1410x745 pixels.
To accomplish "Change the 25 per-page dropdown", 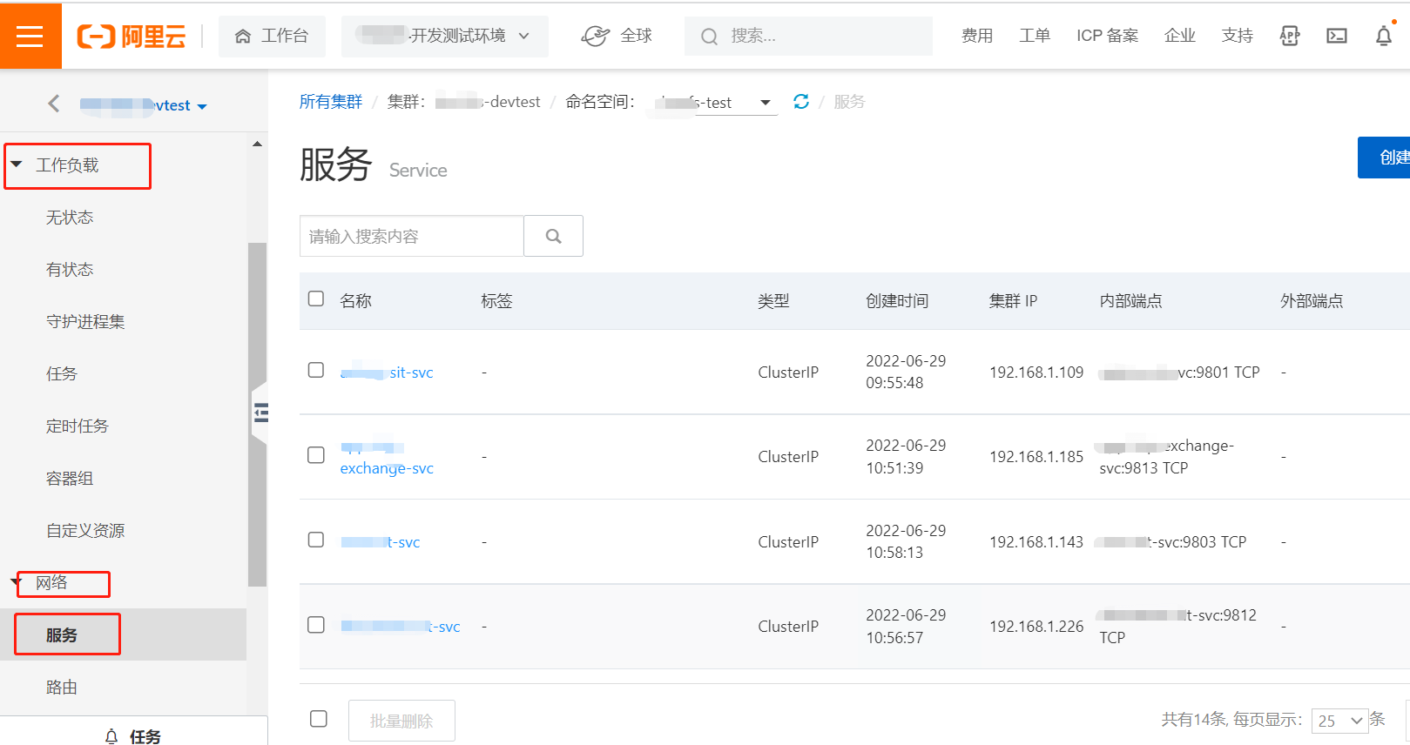I will (1339, 721).
